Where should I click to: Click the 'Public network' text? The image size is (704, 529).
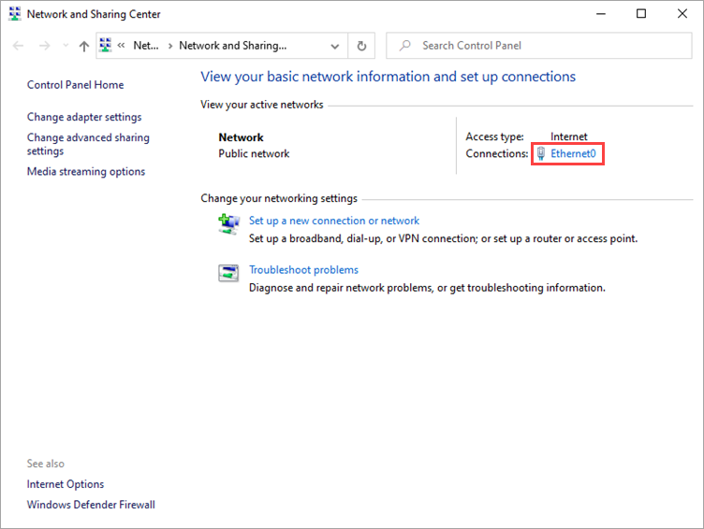pyautogui.click(x=254, y=154)
